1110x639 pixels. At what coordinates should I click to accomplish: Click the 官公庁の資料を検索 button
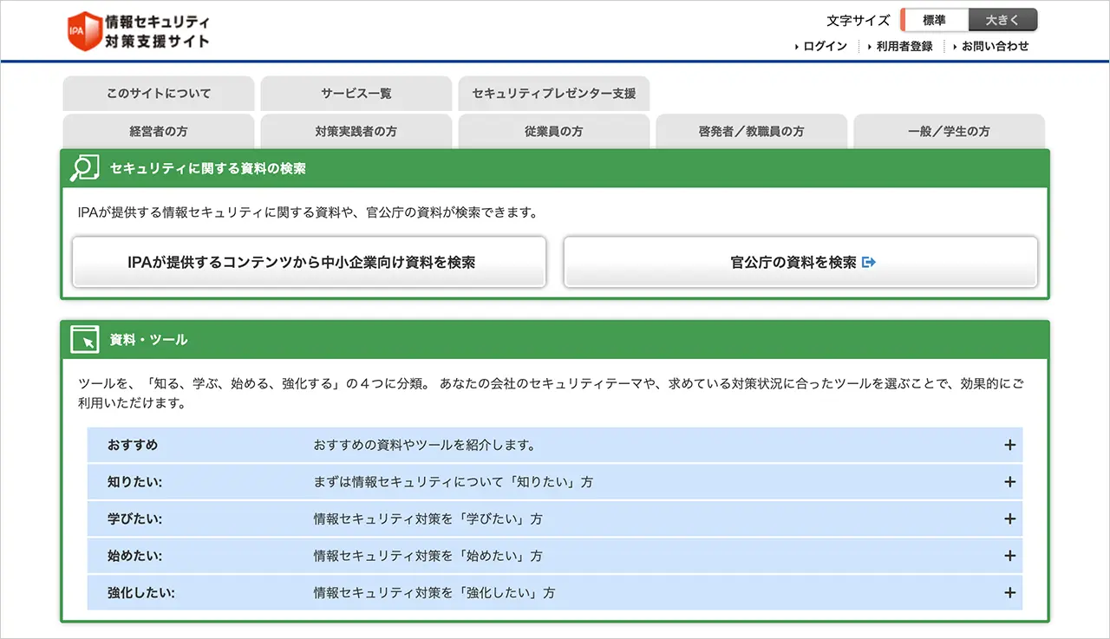[800, 262]
